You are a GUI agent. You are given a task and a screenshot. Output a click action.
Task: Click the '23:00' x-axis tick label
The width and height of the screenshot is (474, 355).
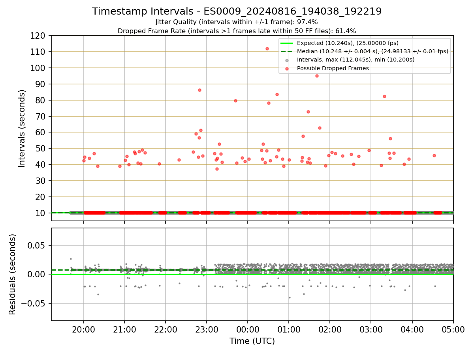[x=207, y=329]
